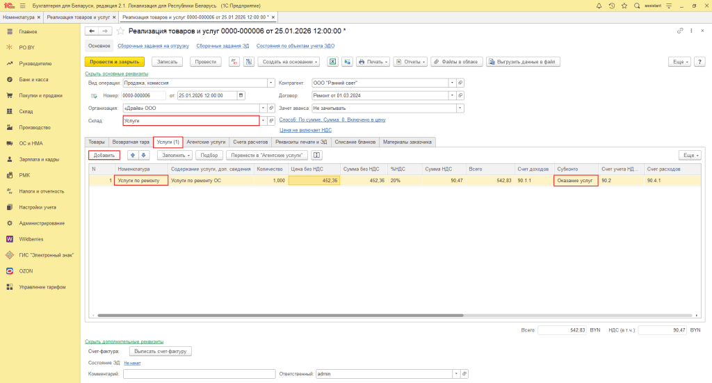The image size is (712, 383).
Task: Move row down with blue arrow
Action: click(x=144, y=155)
